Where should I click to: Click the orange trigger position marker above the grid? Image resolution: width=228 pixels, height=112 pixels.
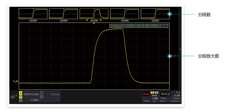[94, 23]
